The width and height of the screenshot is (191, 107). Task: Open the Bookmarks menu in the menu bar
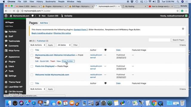click(x=50, y=1)
